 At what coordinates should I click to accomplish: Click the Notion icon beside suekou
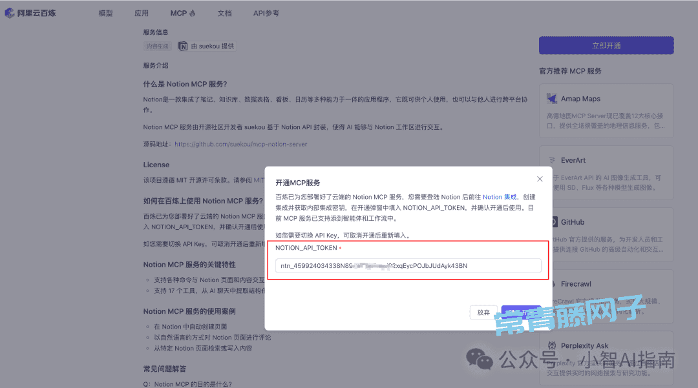183,46
